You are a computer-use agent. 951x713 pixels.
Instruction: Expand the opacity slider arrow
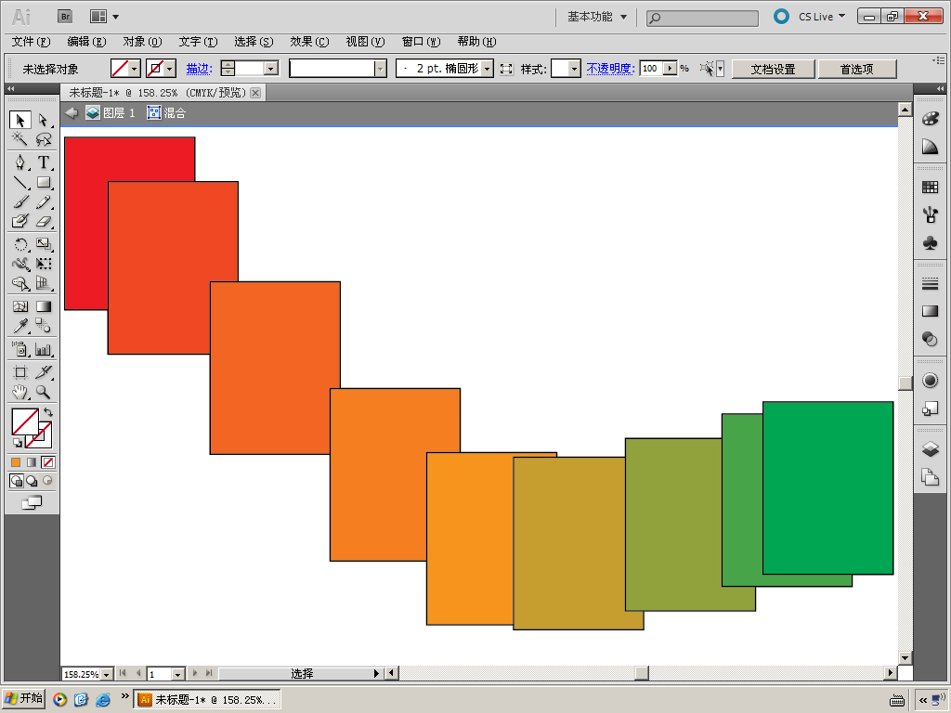(x=671, y=69)
